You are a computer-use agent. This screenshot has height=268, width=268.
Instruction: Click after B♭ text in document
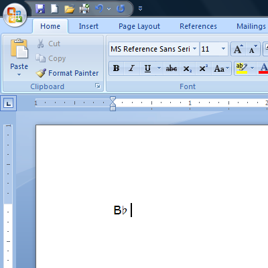[131, 210]
